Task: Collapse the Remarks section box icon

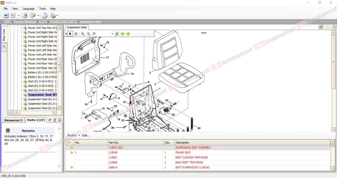Action: (x=8, y=131)
